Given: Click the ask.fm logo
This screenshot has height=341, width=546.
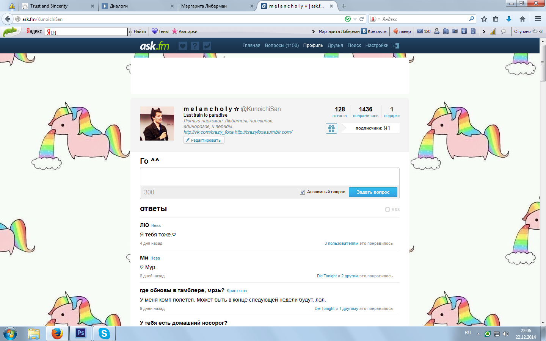Looking at the screenshot, I should point(155,46).
